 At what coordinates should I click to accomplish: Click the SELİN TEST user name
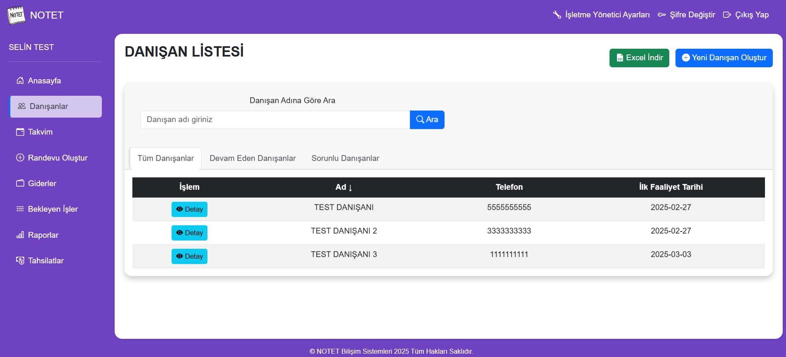[31, 47]
